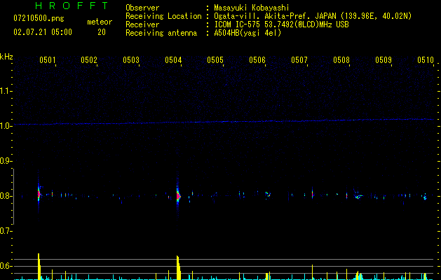Screen dimensions: 441x280
Task: Click the 0503 time marker
Action: (131, 60)
